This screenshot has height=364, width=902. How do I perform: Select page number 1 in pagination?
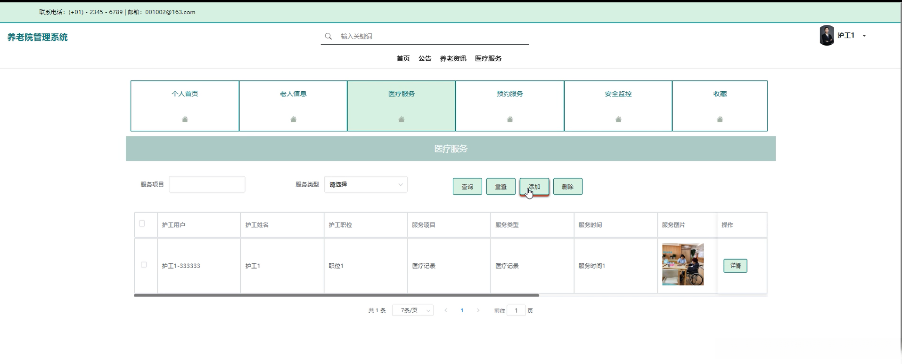pos(462,310)
